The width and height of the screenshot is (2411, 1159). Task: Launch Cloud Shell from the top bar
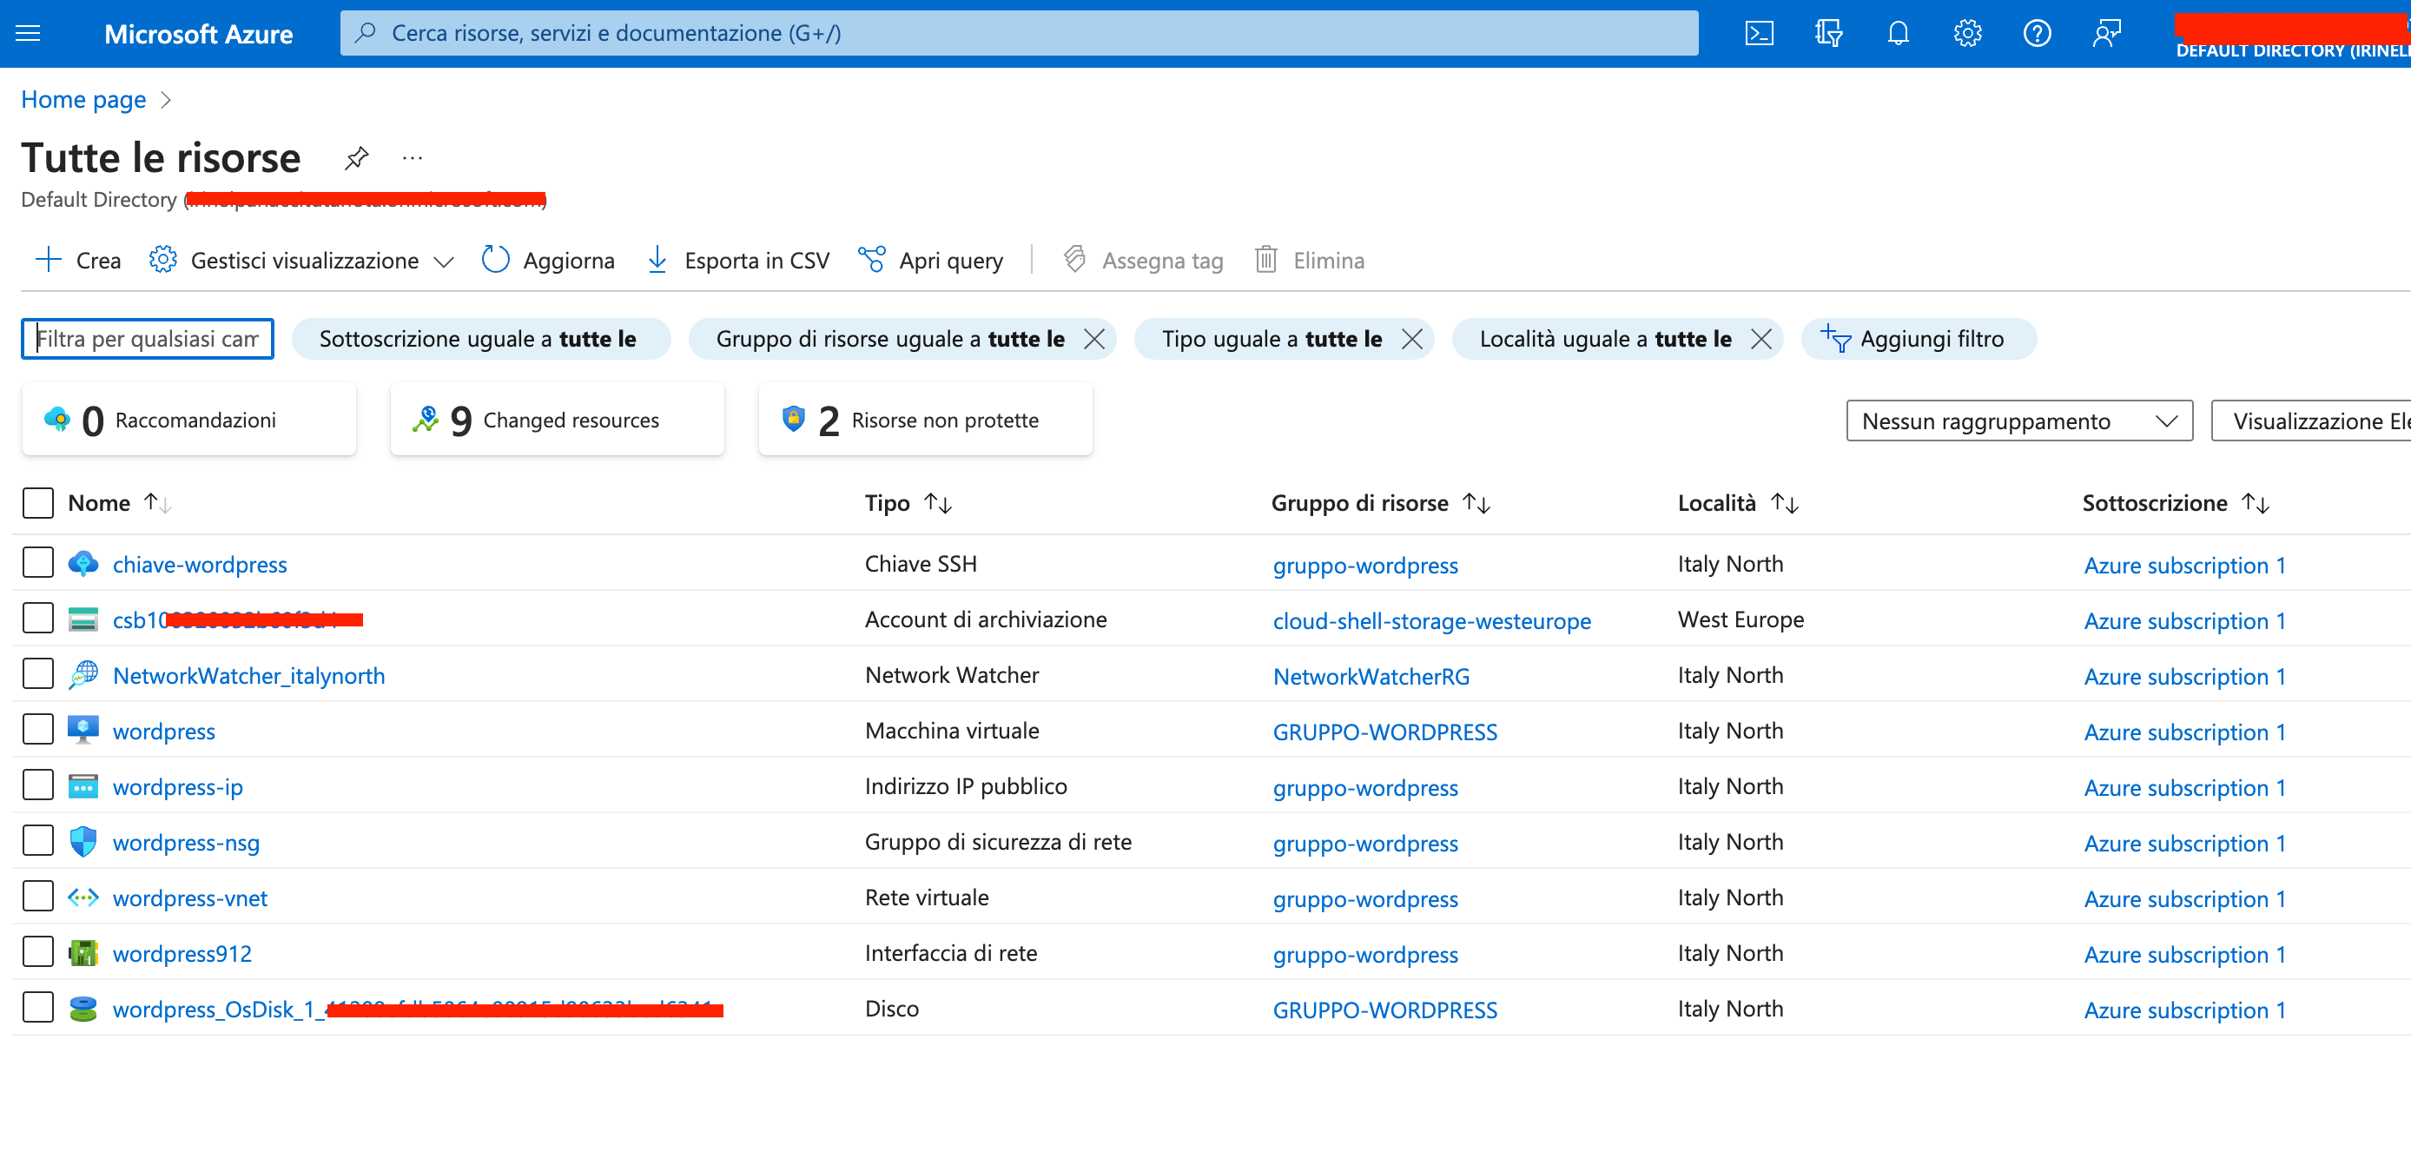tap(1759, 34)
